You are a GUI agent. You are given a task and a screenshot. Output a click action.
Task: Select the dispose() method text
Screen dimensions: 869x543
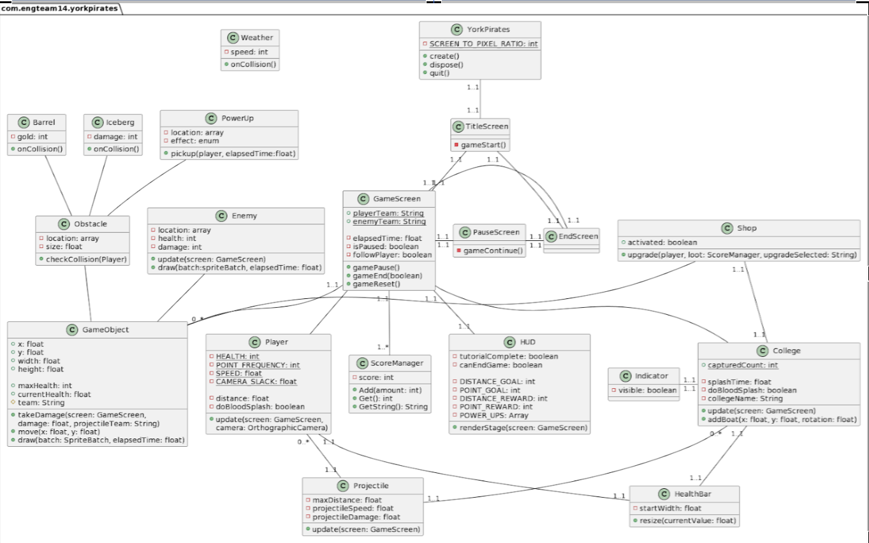[446, 64]
